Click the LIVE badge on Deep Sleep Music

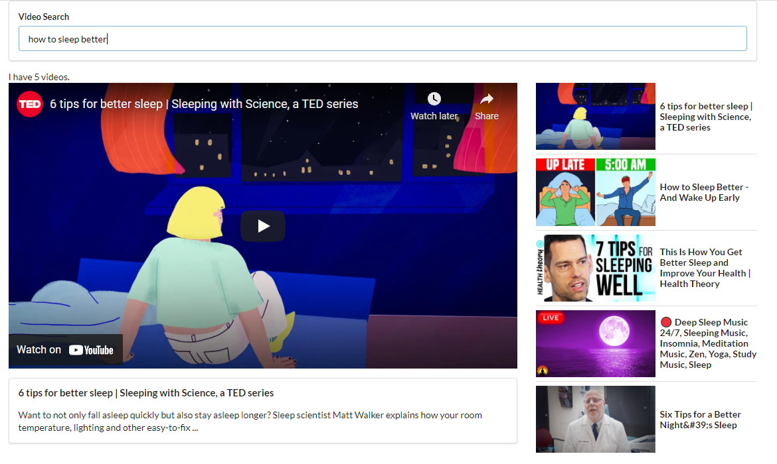[552, 318]
